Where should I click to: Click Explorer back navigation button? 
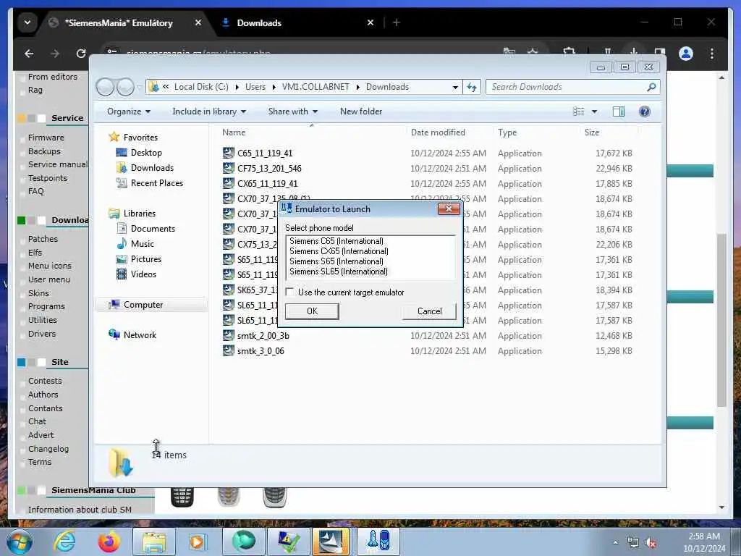coord(105,87)
